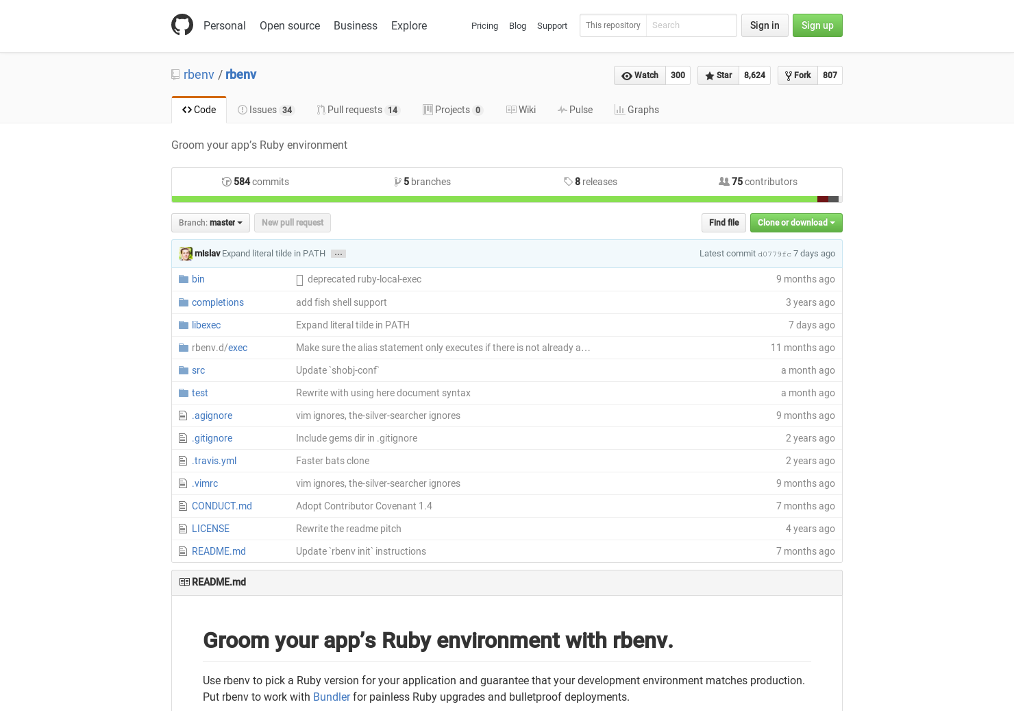Open the 300 watchers count

point(678,75)
